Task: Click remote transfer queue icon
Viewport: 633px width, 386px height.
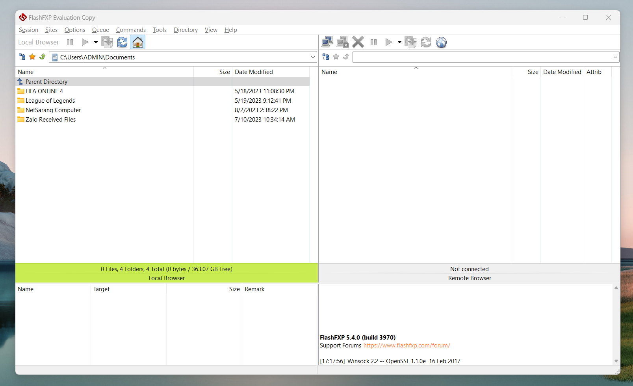Action: [x=410, y=42]
